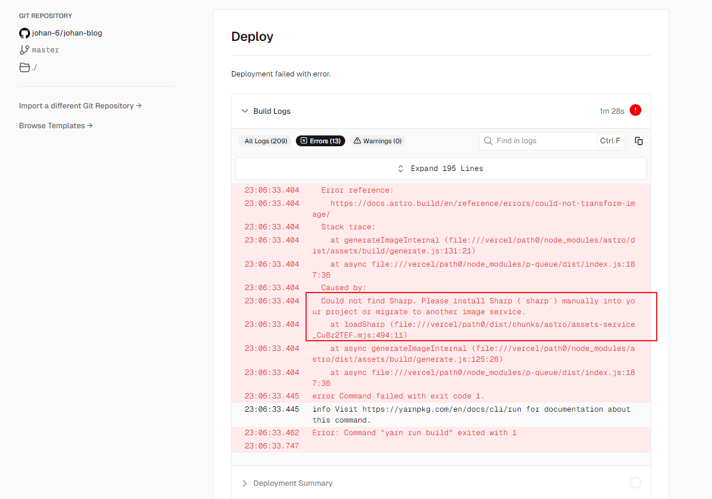Click the folder icon for root directory
The width and height of the screenshot is (712, 499).
click(25, 67)
